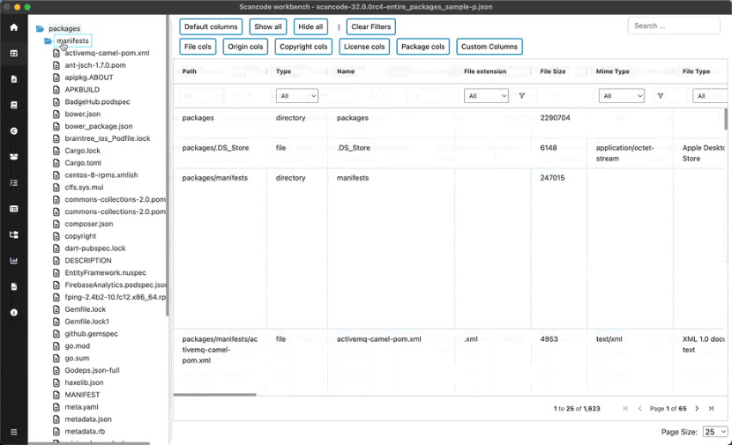
Task: Open the File Type All filter dropdown
Action: pyautogui.click(x=710, y=96)
